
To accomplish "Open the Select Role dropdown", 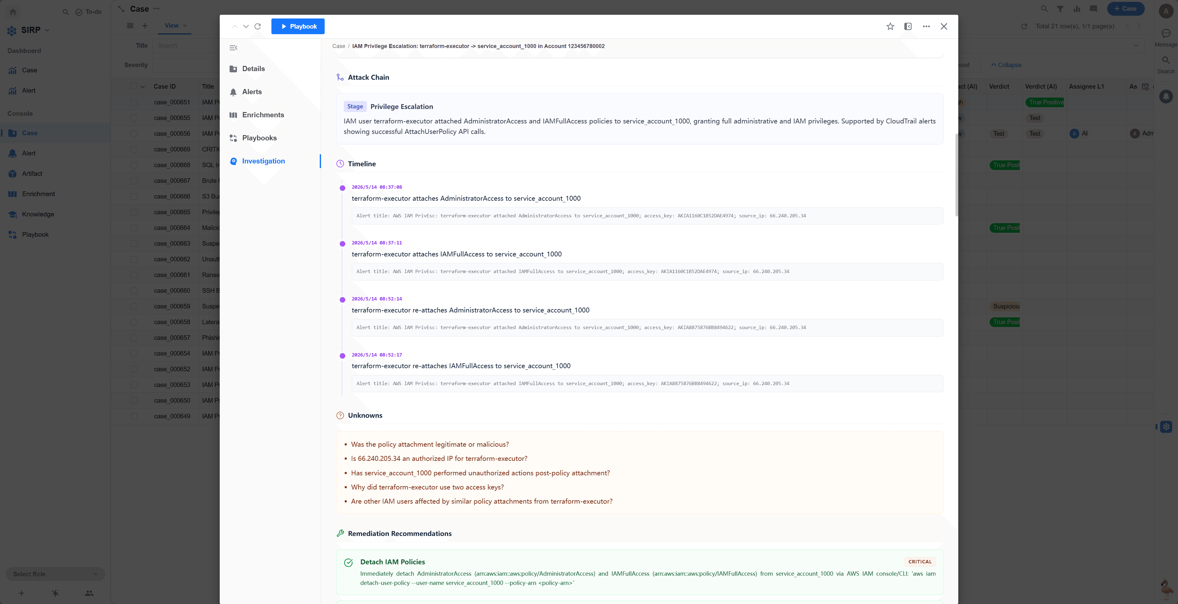I will pyautogui.click(x=55, y=574).
